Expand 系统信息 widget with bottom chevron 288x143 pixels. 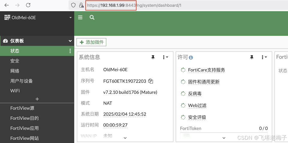125,138
